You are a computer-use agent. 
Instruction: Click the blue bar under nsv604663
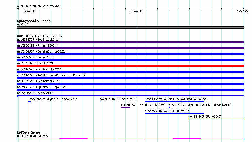[x=130, y=60]
